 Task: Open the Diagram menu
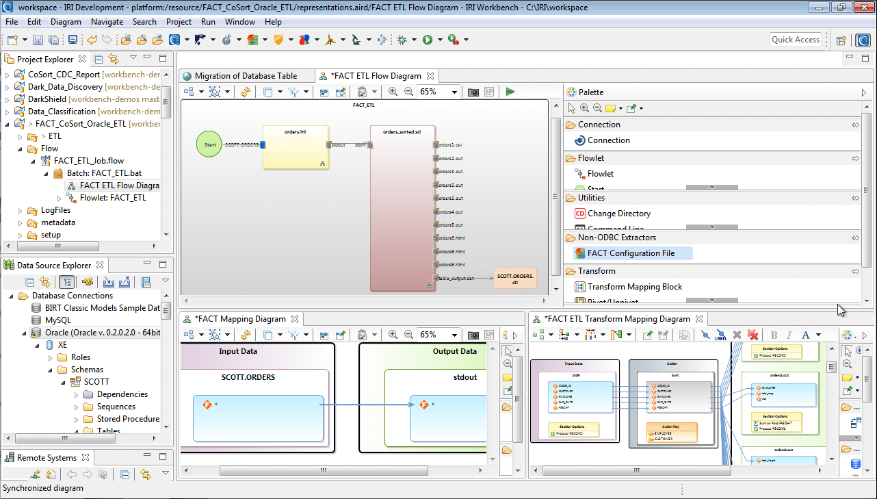click(66, 22)
